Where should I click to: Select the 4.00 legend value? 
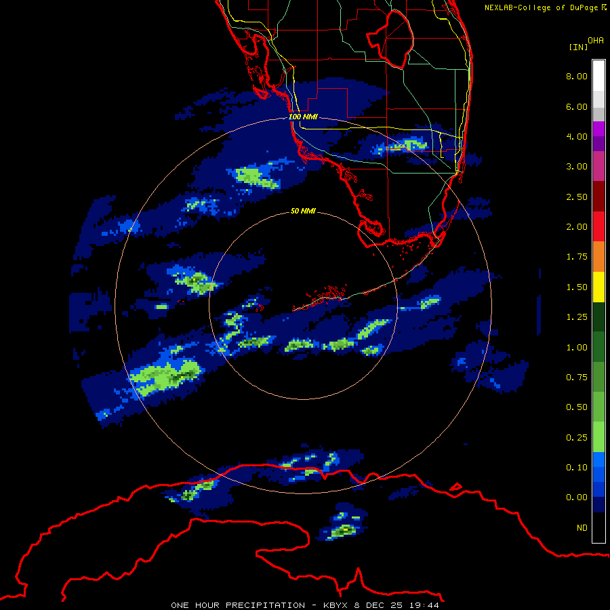coord(577,136)
